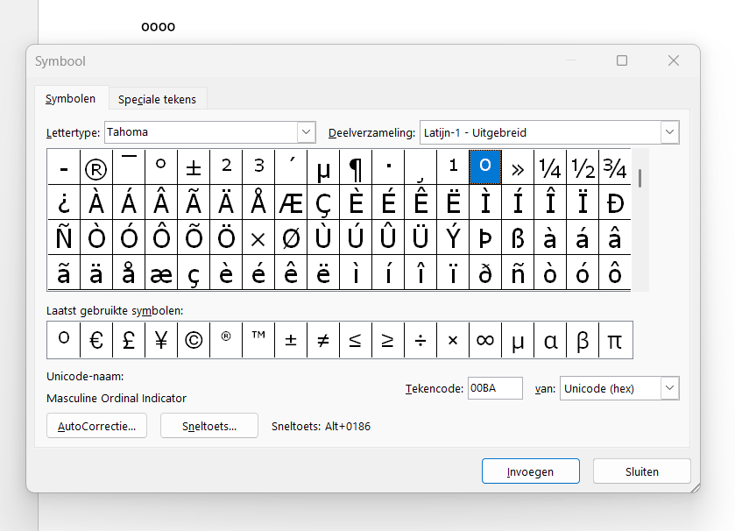735x531 pixels.
Task: Select the three-quarters ¾ fraction symbol
Action: coord(615,167)
